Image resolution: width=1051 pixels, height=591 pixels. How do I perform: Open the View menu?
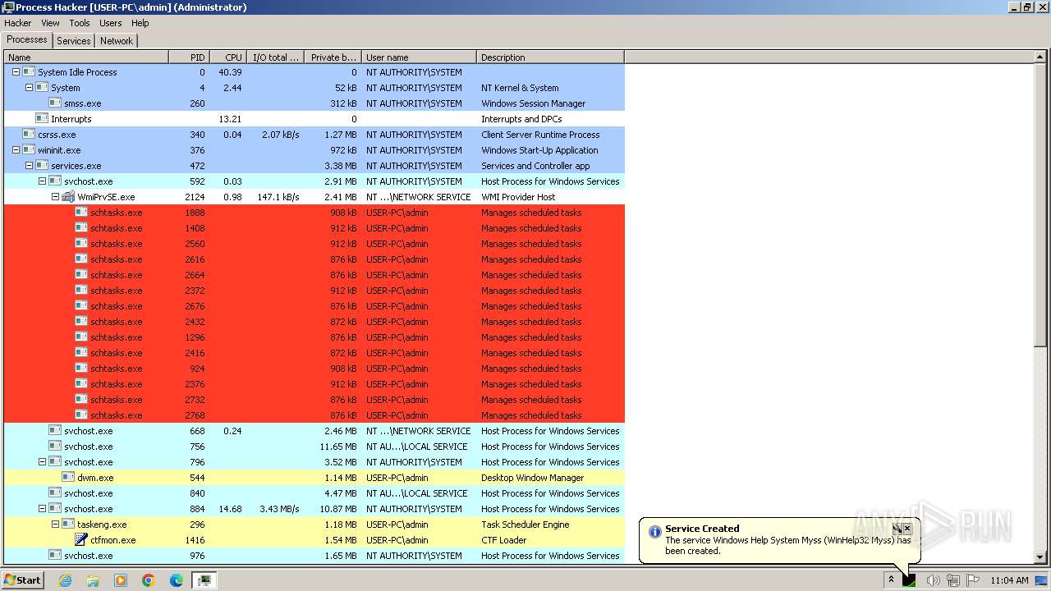pyautogui.click(x=50, y=23)
